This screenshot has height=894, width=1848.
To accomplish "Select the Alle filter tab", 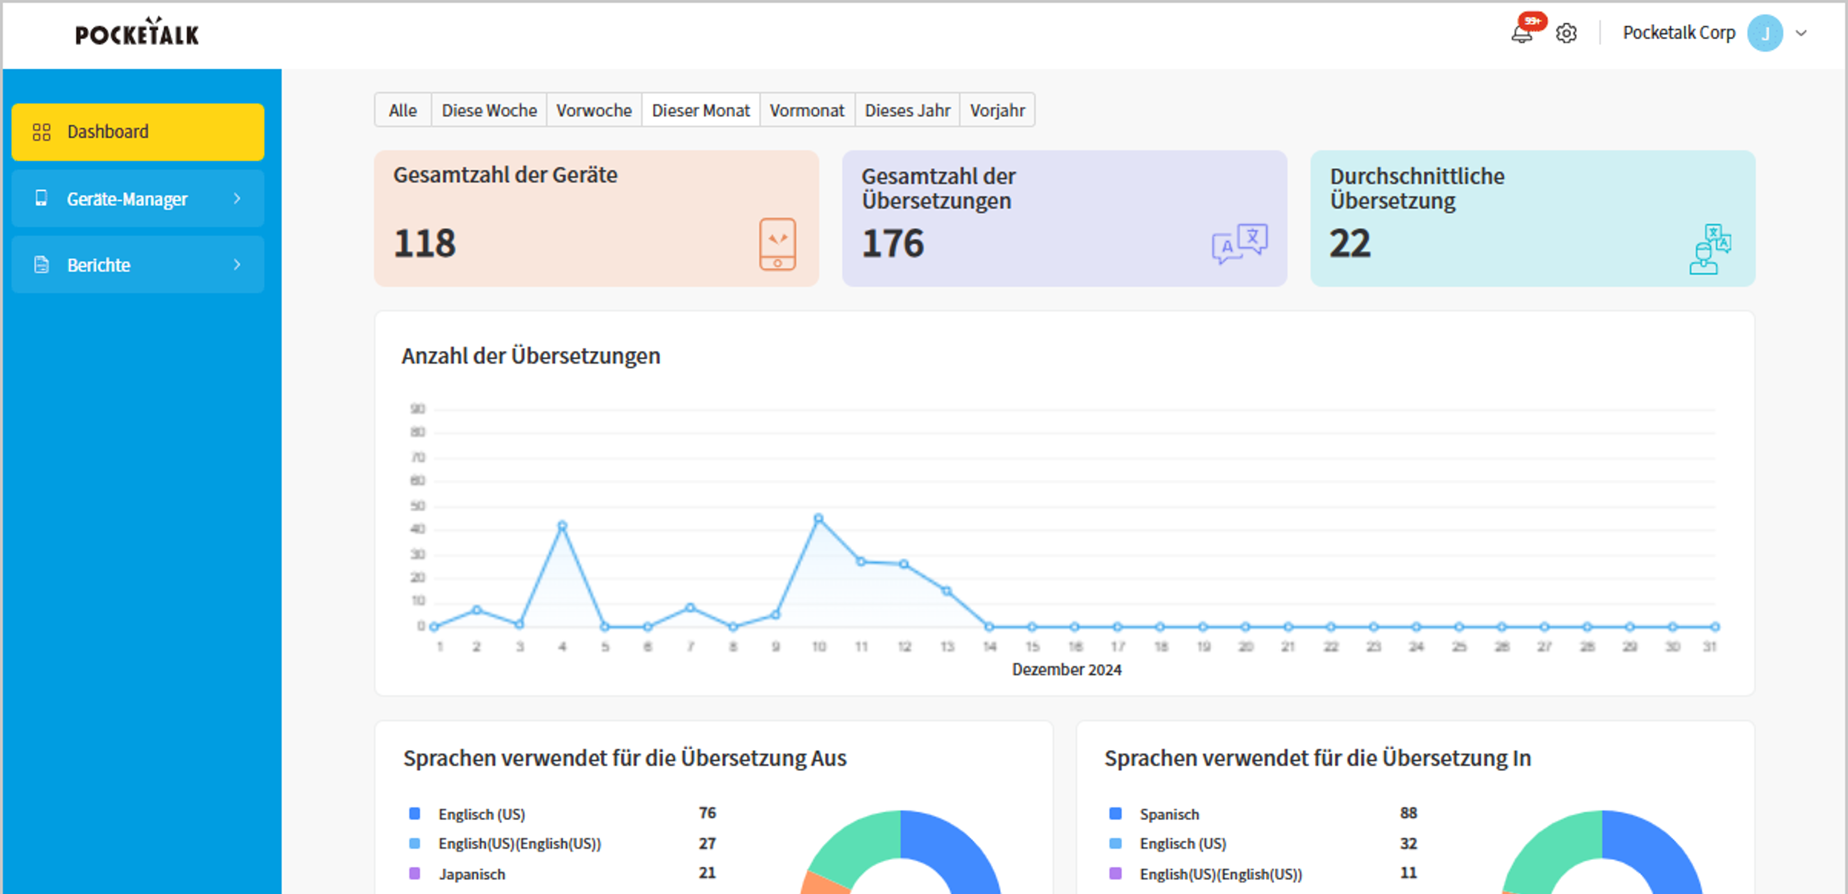I will [x=402, y=111].
